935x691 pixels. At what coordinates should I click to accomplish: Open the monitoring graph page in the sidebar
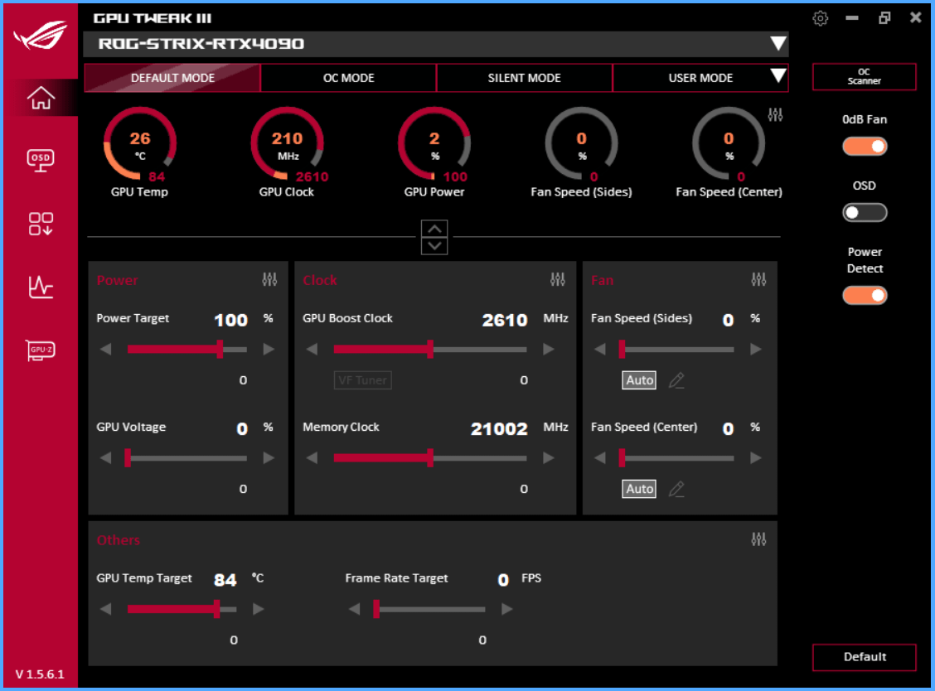[x=41, y=287]
